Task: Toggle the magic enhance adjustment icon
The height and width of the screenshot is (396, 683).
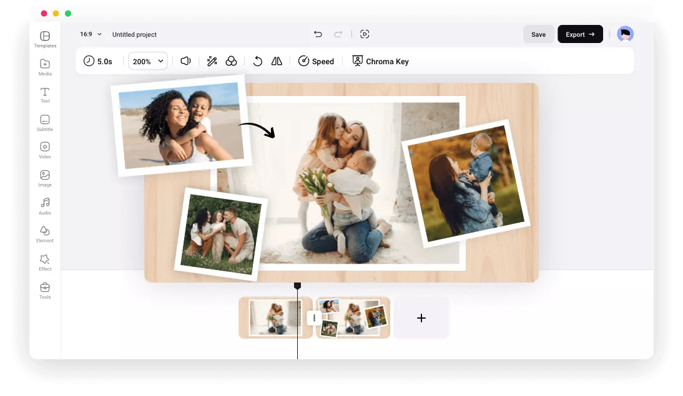Action: tap(212, 61)
